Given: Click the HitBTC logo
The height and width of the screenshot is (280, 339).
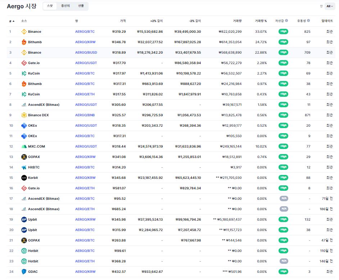Looking at the screenshot, I should click(24, 167).
